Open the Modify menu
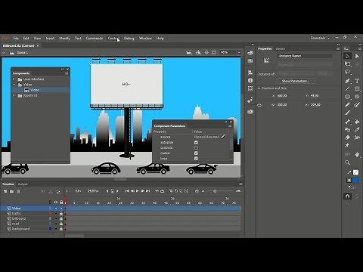 click(x=64, y=39)
